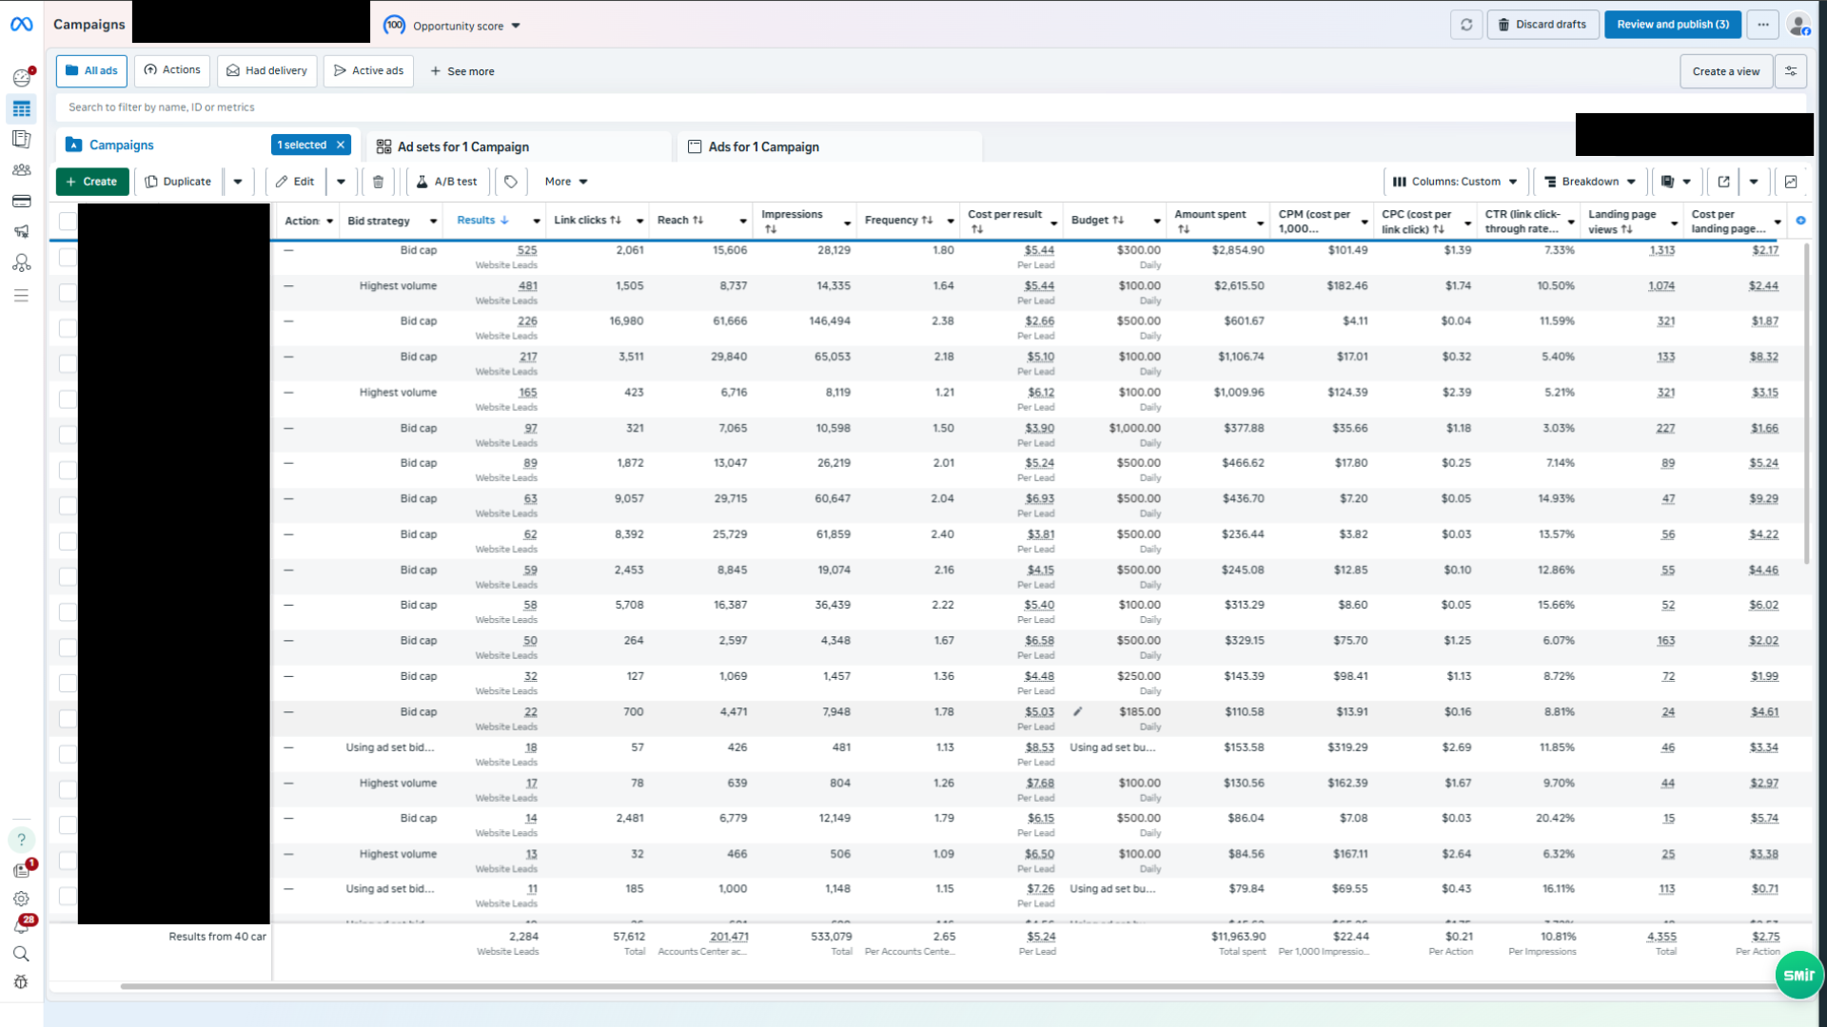Screen dimensions: 1827x1027
Task: Open the Breakdown dropdown
Action: pyautogui.click(x=1589, y=182)
